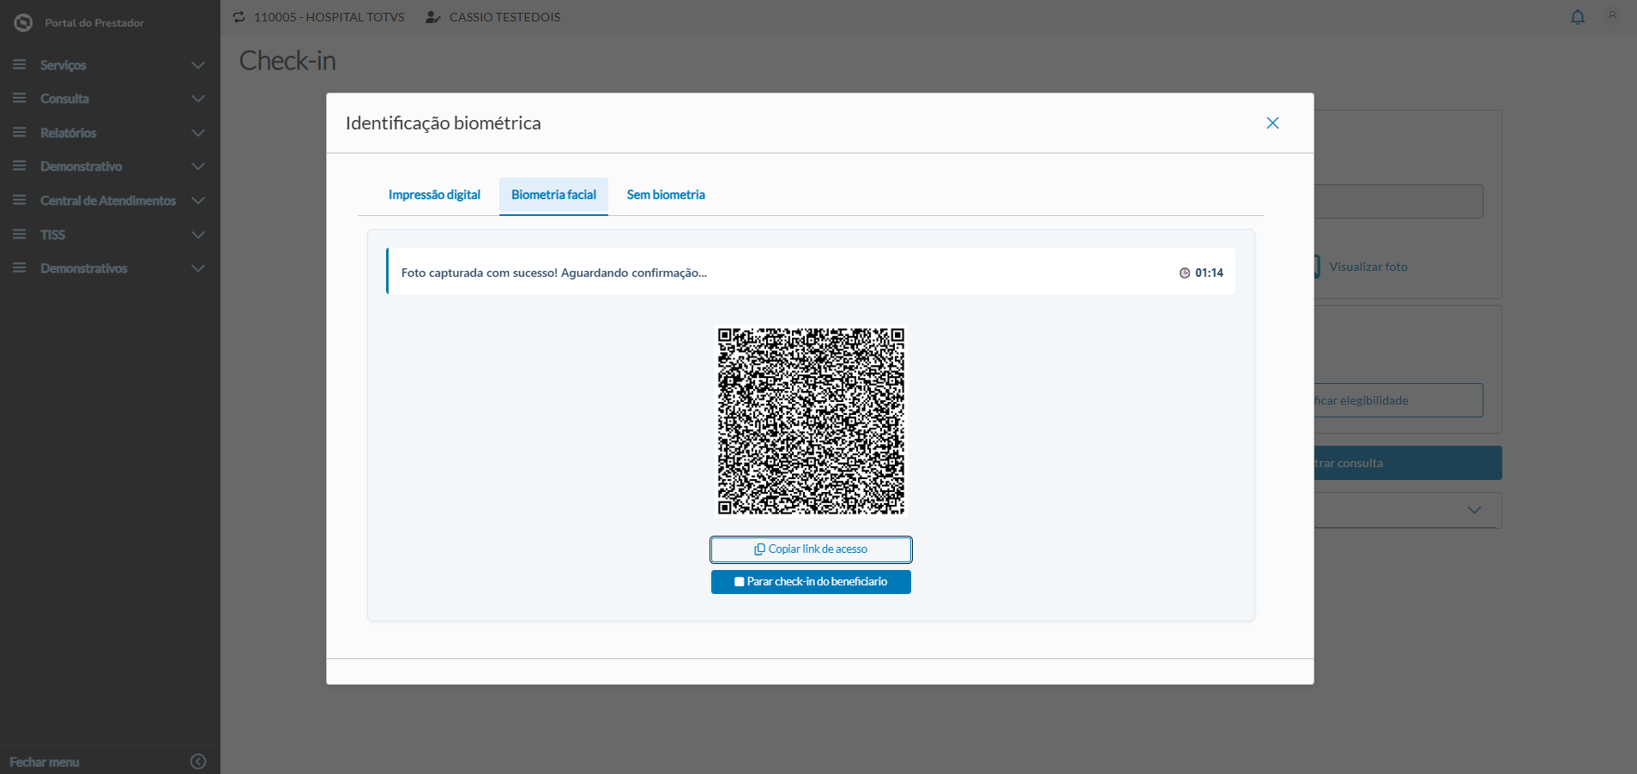Expand the Consulta menu chevron
This screenshot has width=1637, height=774.
pyautogui.click(x=198, y=99)
